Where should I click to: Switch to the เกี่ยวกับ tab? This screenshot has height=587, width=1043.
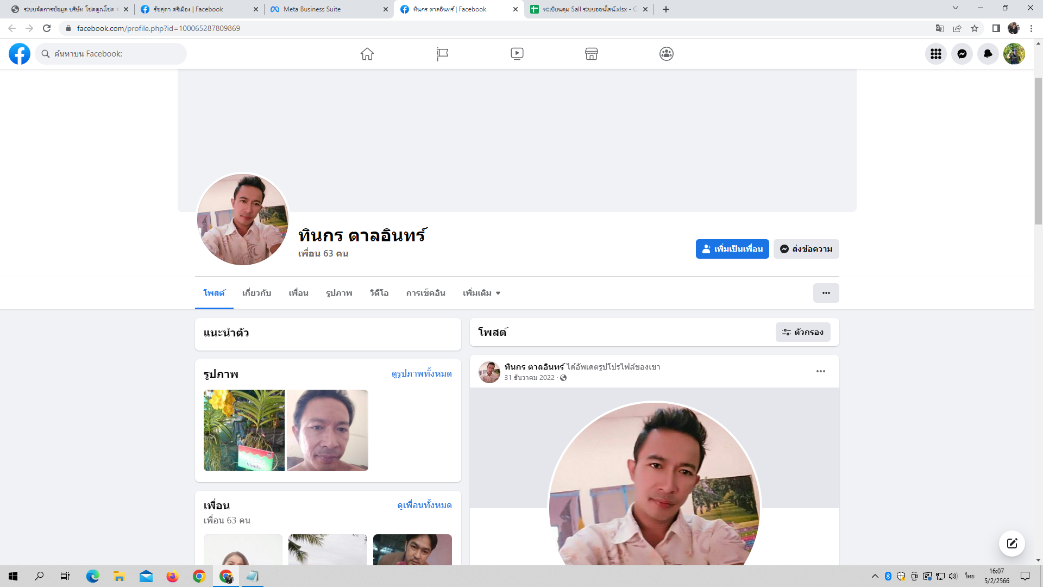click(256, 293)
